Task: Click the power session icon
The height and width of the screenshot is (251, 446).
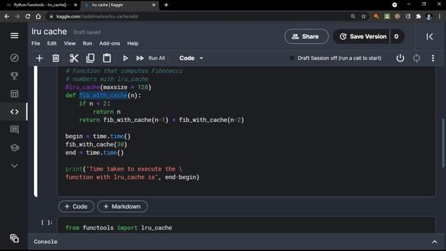Action: 400,58
